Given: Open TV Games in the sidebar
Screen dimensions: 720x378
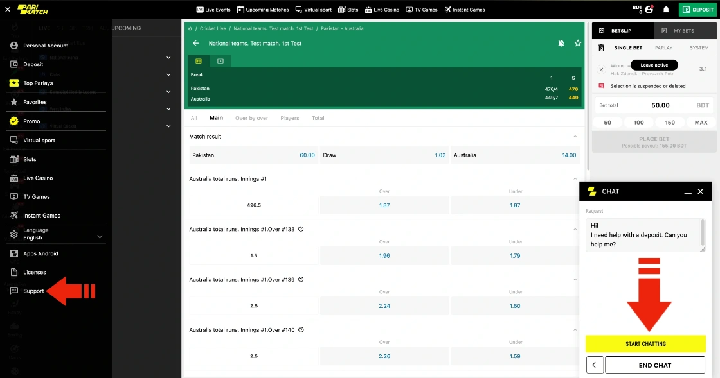Looking at the screenshot, I should (x=37, y=196).
